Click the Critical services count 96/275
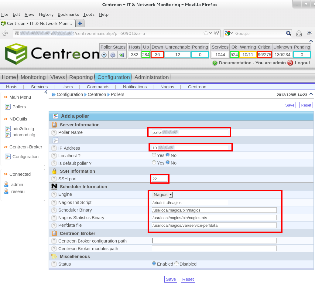The height and width of the screenshot is (285, 315). pos(264,55)
